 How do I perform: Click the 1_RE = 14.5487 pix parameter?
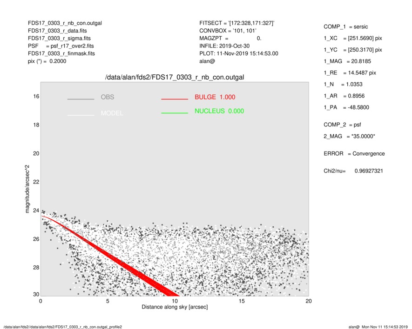tap(350, 73)
